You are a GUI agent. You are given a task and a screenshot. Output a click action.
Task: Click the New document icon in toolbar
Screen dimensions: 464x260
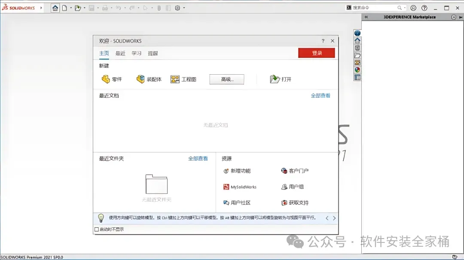coord(64,8)
